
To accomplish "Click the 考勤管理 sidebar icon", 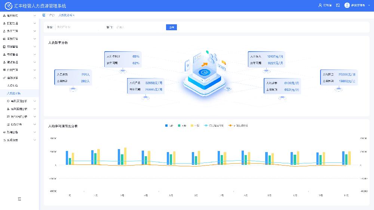I will (x=4, y=39).
